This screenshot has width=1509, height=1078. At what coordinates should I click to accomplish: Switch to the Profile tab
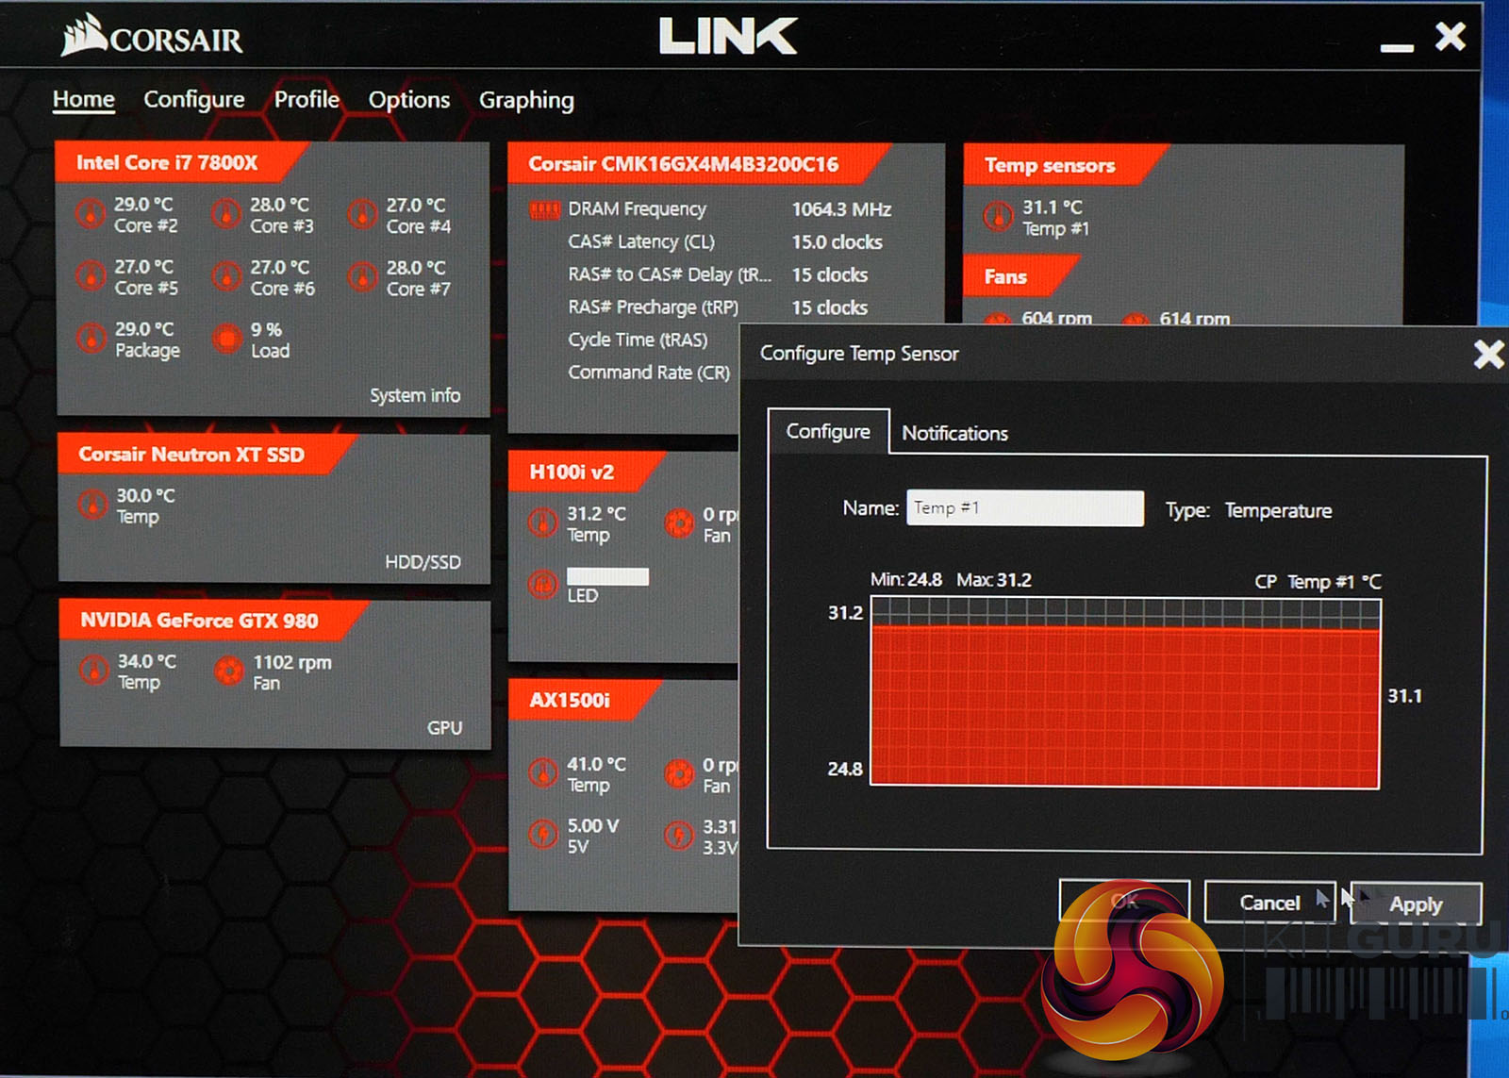pyautogui.click(x=307, y=99)
